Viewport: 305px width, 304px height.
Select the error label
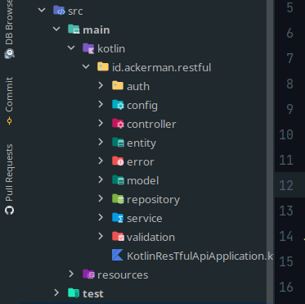tap(141, 162)
